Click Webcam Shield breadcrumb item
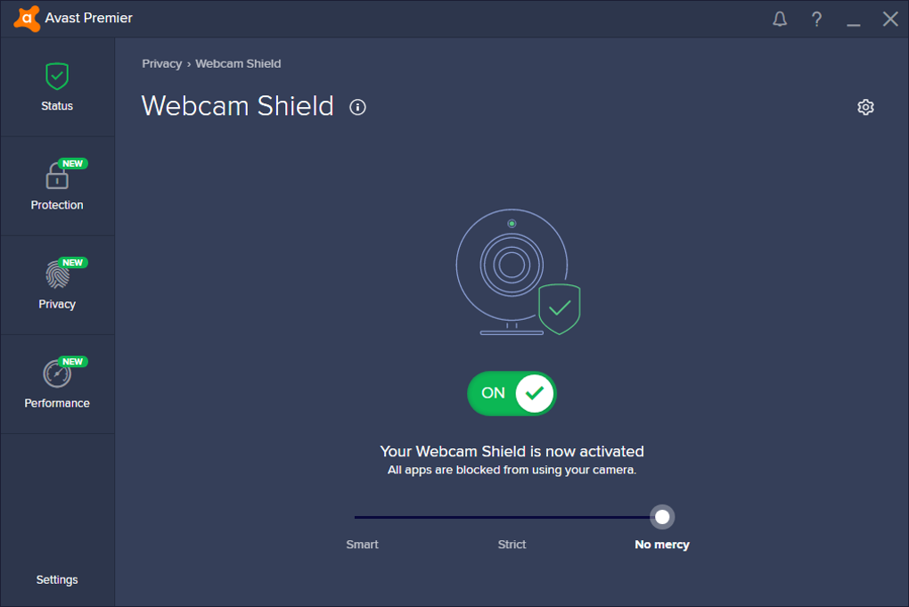 238,64
